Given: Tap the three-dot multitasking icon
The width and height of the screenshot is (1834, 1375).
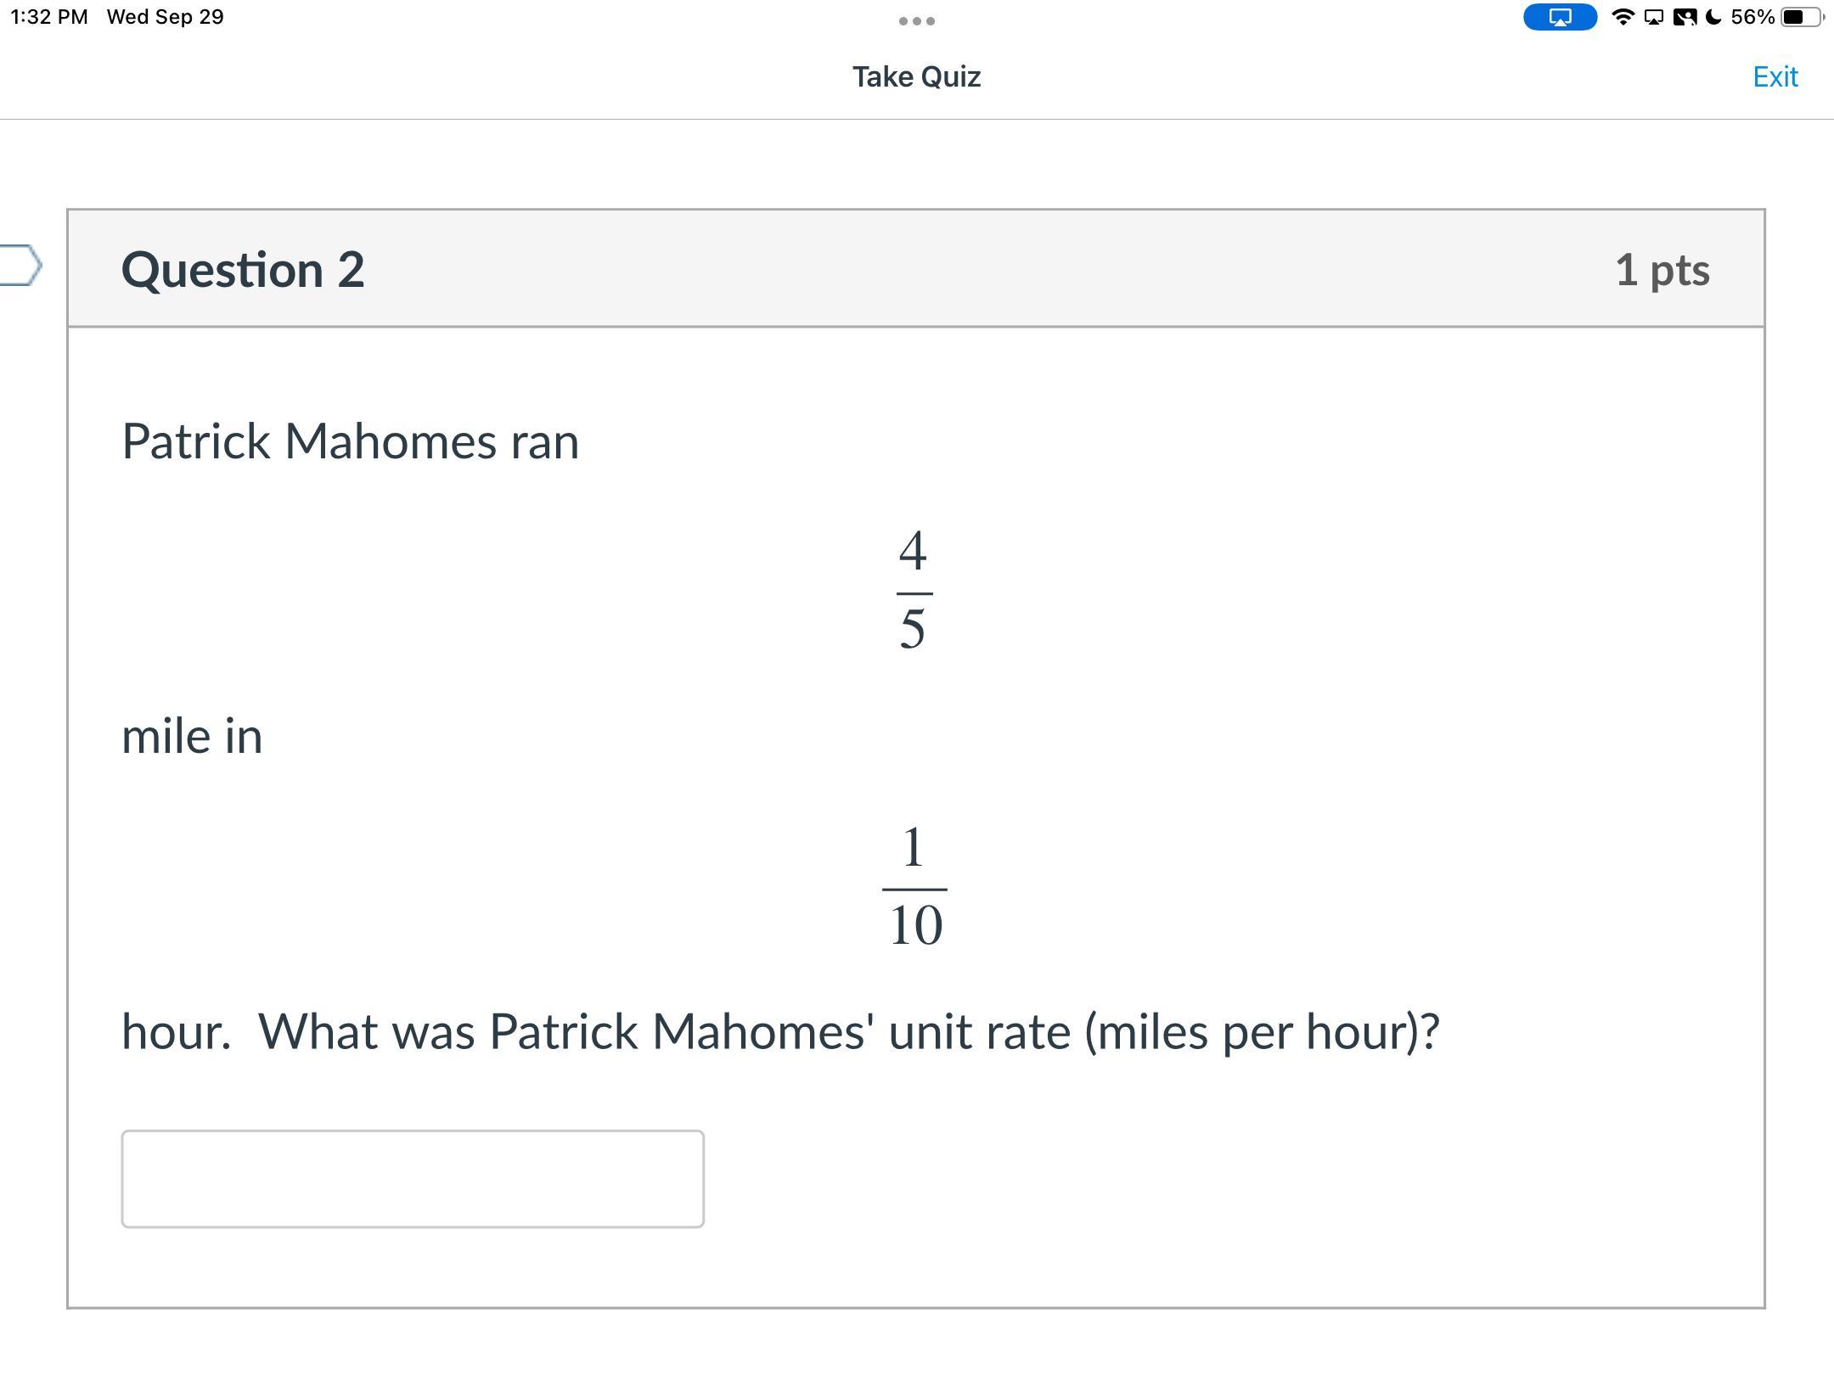Looking at the screenshot, I should [x=917, y=21].
